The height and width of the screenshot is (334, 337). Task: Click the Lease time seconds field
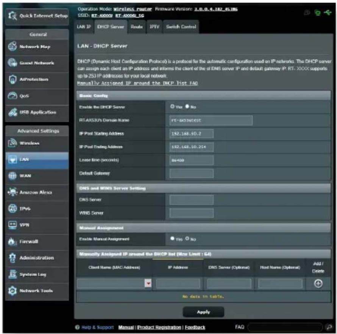[x=192, y=160]
